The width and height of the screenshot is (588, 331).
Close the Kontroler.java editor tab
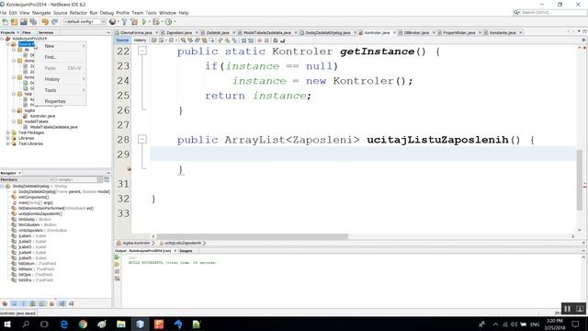pos(394,33)
